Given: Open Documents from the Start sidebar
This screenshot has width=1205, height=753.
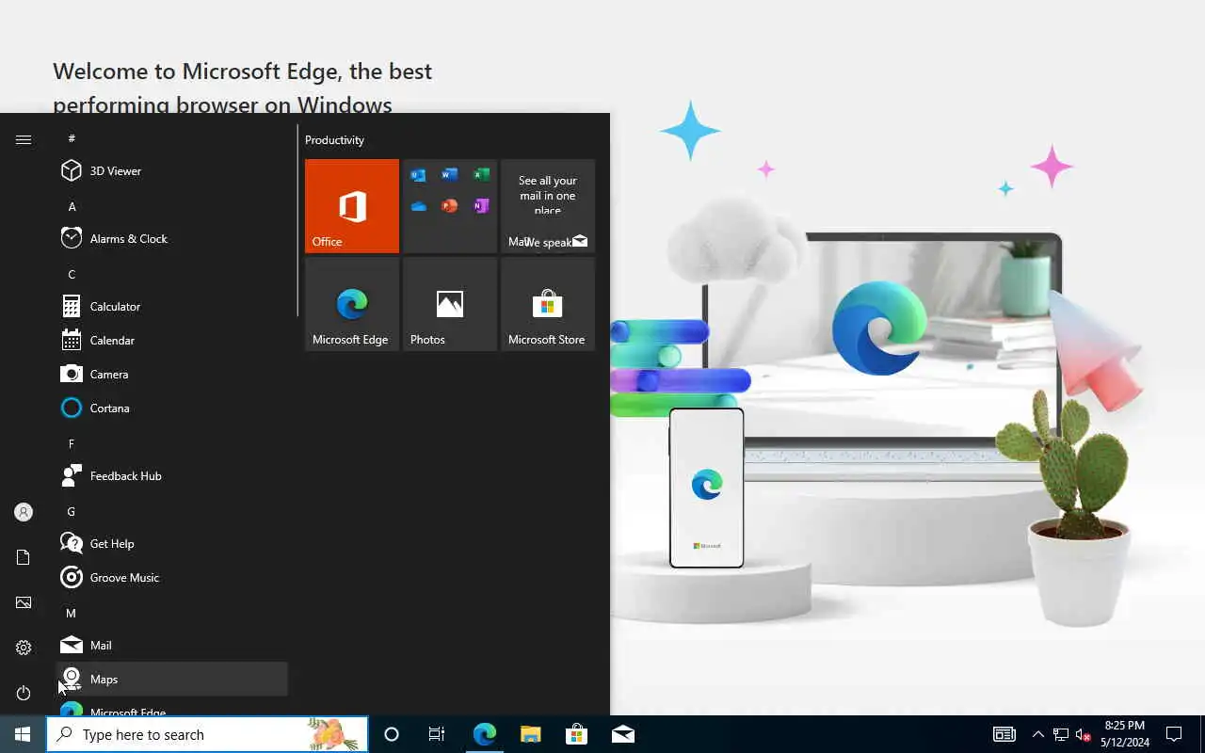Looking at the screenshot, I should 24,557.
